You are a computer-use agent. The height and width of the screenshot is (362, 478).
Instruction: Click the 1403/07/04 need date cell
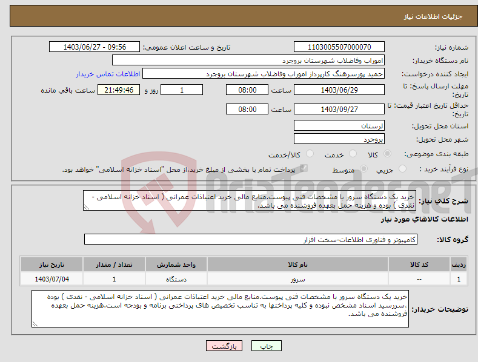point(52,279)
